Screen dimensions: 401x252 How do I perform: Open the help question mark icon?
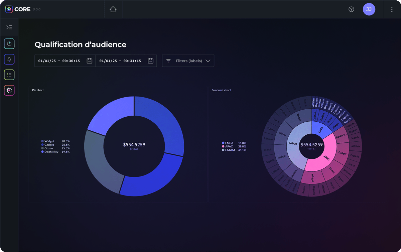[351, 9]
